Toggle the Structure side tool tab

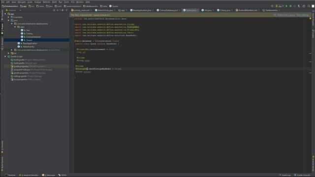point(2,43)
